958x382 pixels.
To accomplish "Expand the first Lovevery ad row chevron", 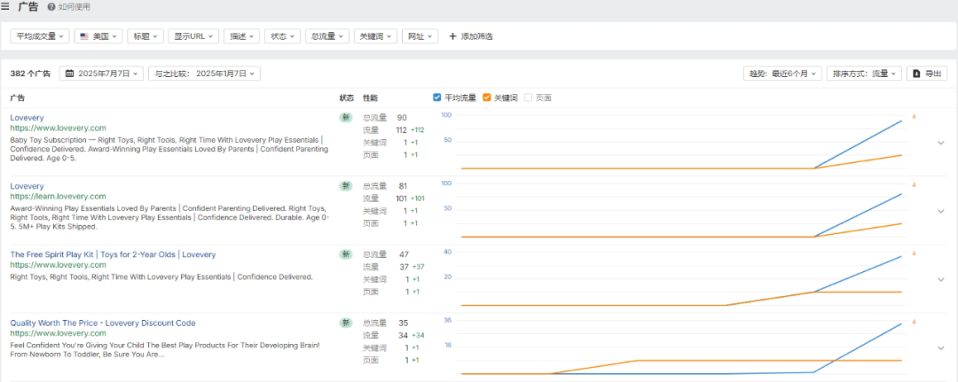I will coord(941,143).
